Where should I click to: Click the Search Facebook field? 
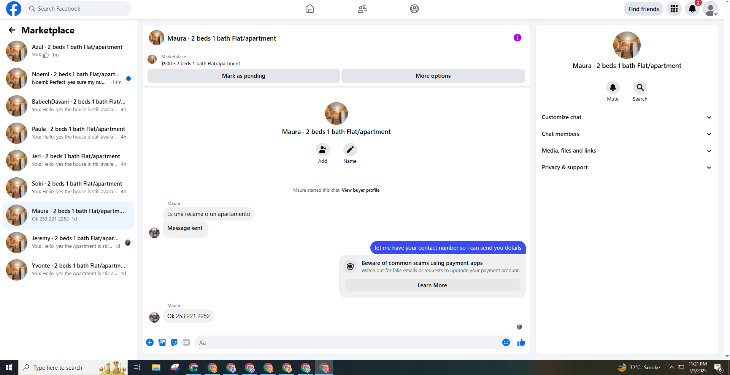pyautogui.click(x=78, y=9)
